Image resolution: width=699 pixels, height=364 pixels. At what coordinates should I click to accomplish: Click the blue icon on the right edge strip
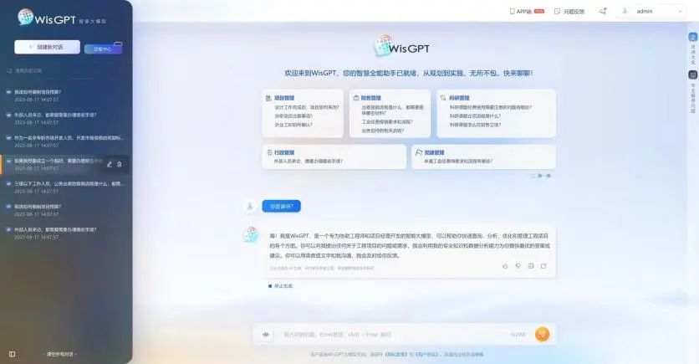click(693, 37)
